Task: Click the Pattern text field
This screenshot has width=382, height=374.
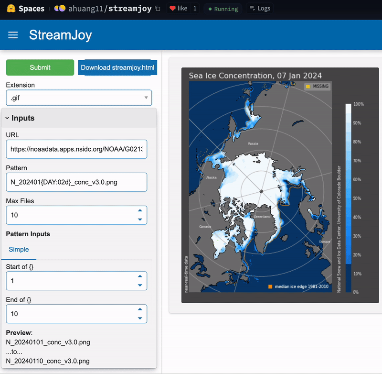Action: coord(76,182)
